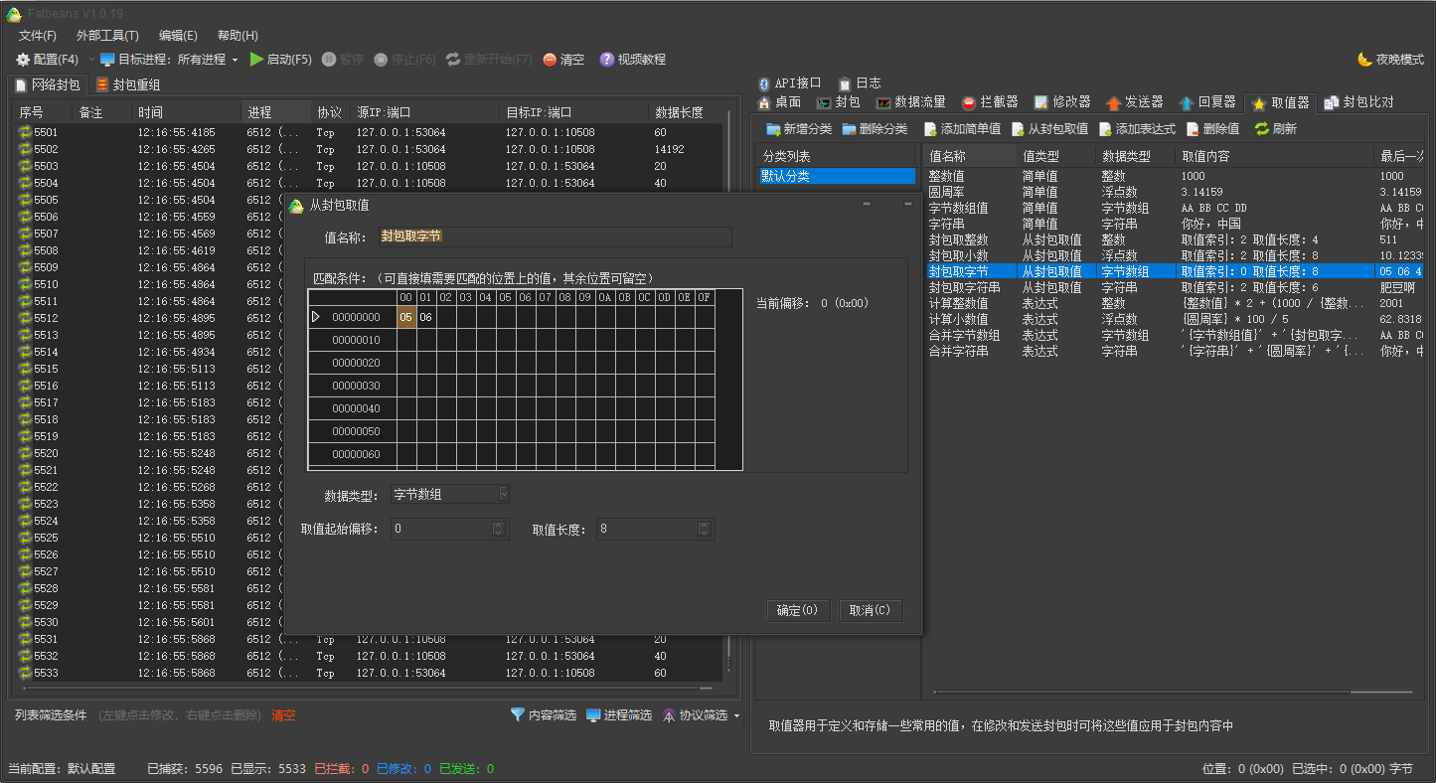Increase 取值长度 using the stepper
1436x783 pixels.
pyautogui.click(x=705, y=525)
